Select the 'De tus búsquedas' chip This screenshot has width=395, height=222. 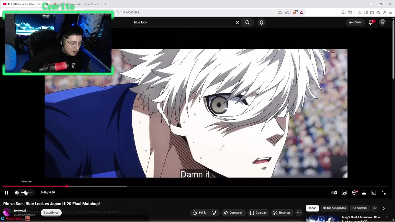(x=334, y=208)
